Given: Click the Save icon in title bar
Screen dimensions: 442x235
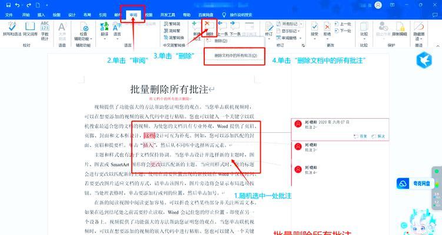Looking at the screenshot, I should (x=8, y=5).
